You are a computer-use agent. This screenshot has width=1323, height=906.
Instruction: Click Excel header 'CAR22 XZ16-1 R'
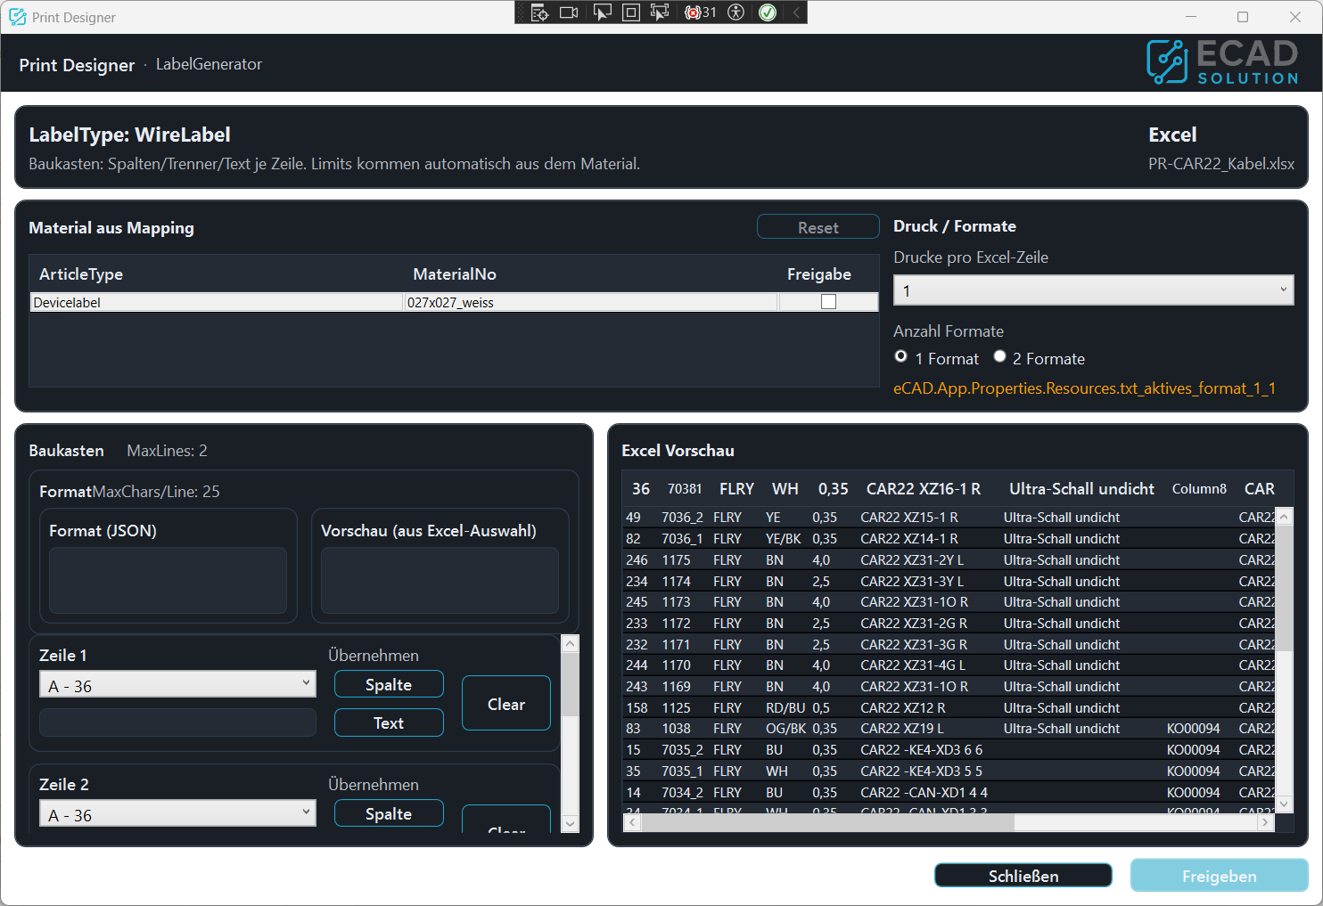[923, 488]
